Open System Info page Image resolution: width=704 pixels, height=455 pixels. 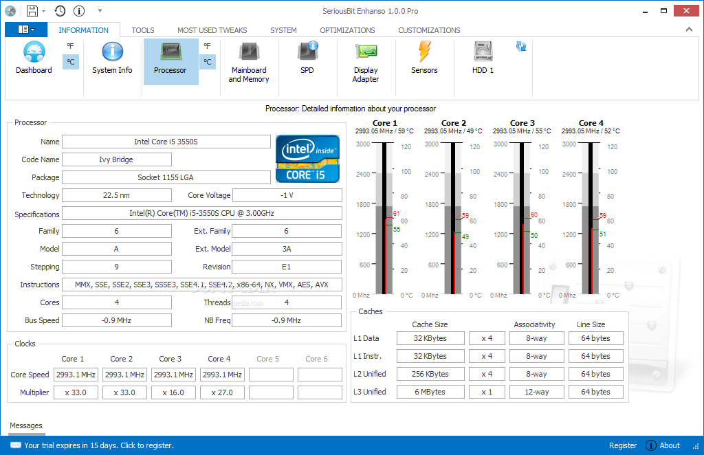[x=112, y=58]
